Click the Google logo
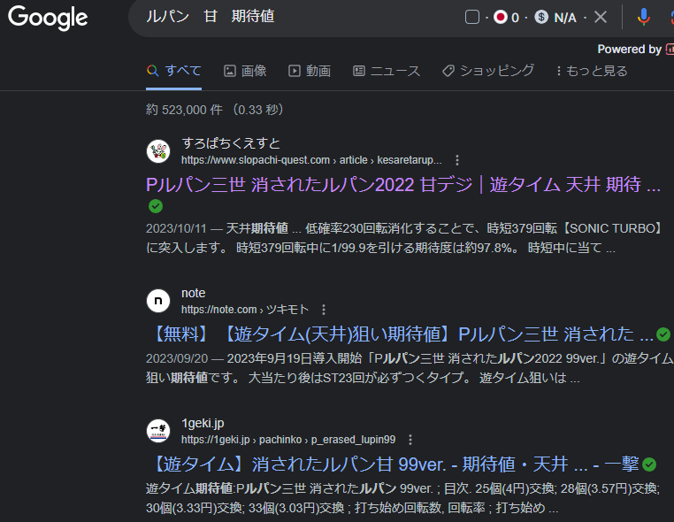Screen dimensions: 674x522 coord(48,18)
